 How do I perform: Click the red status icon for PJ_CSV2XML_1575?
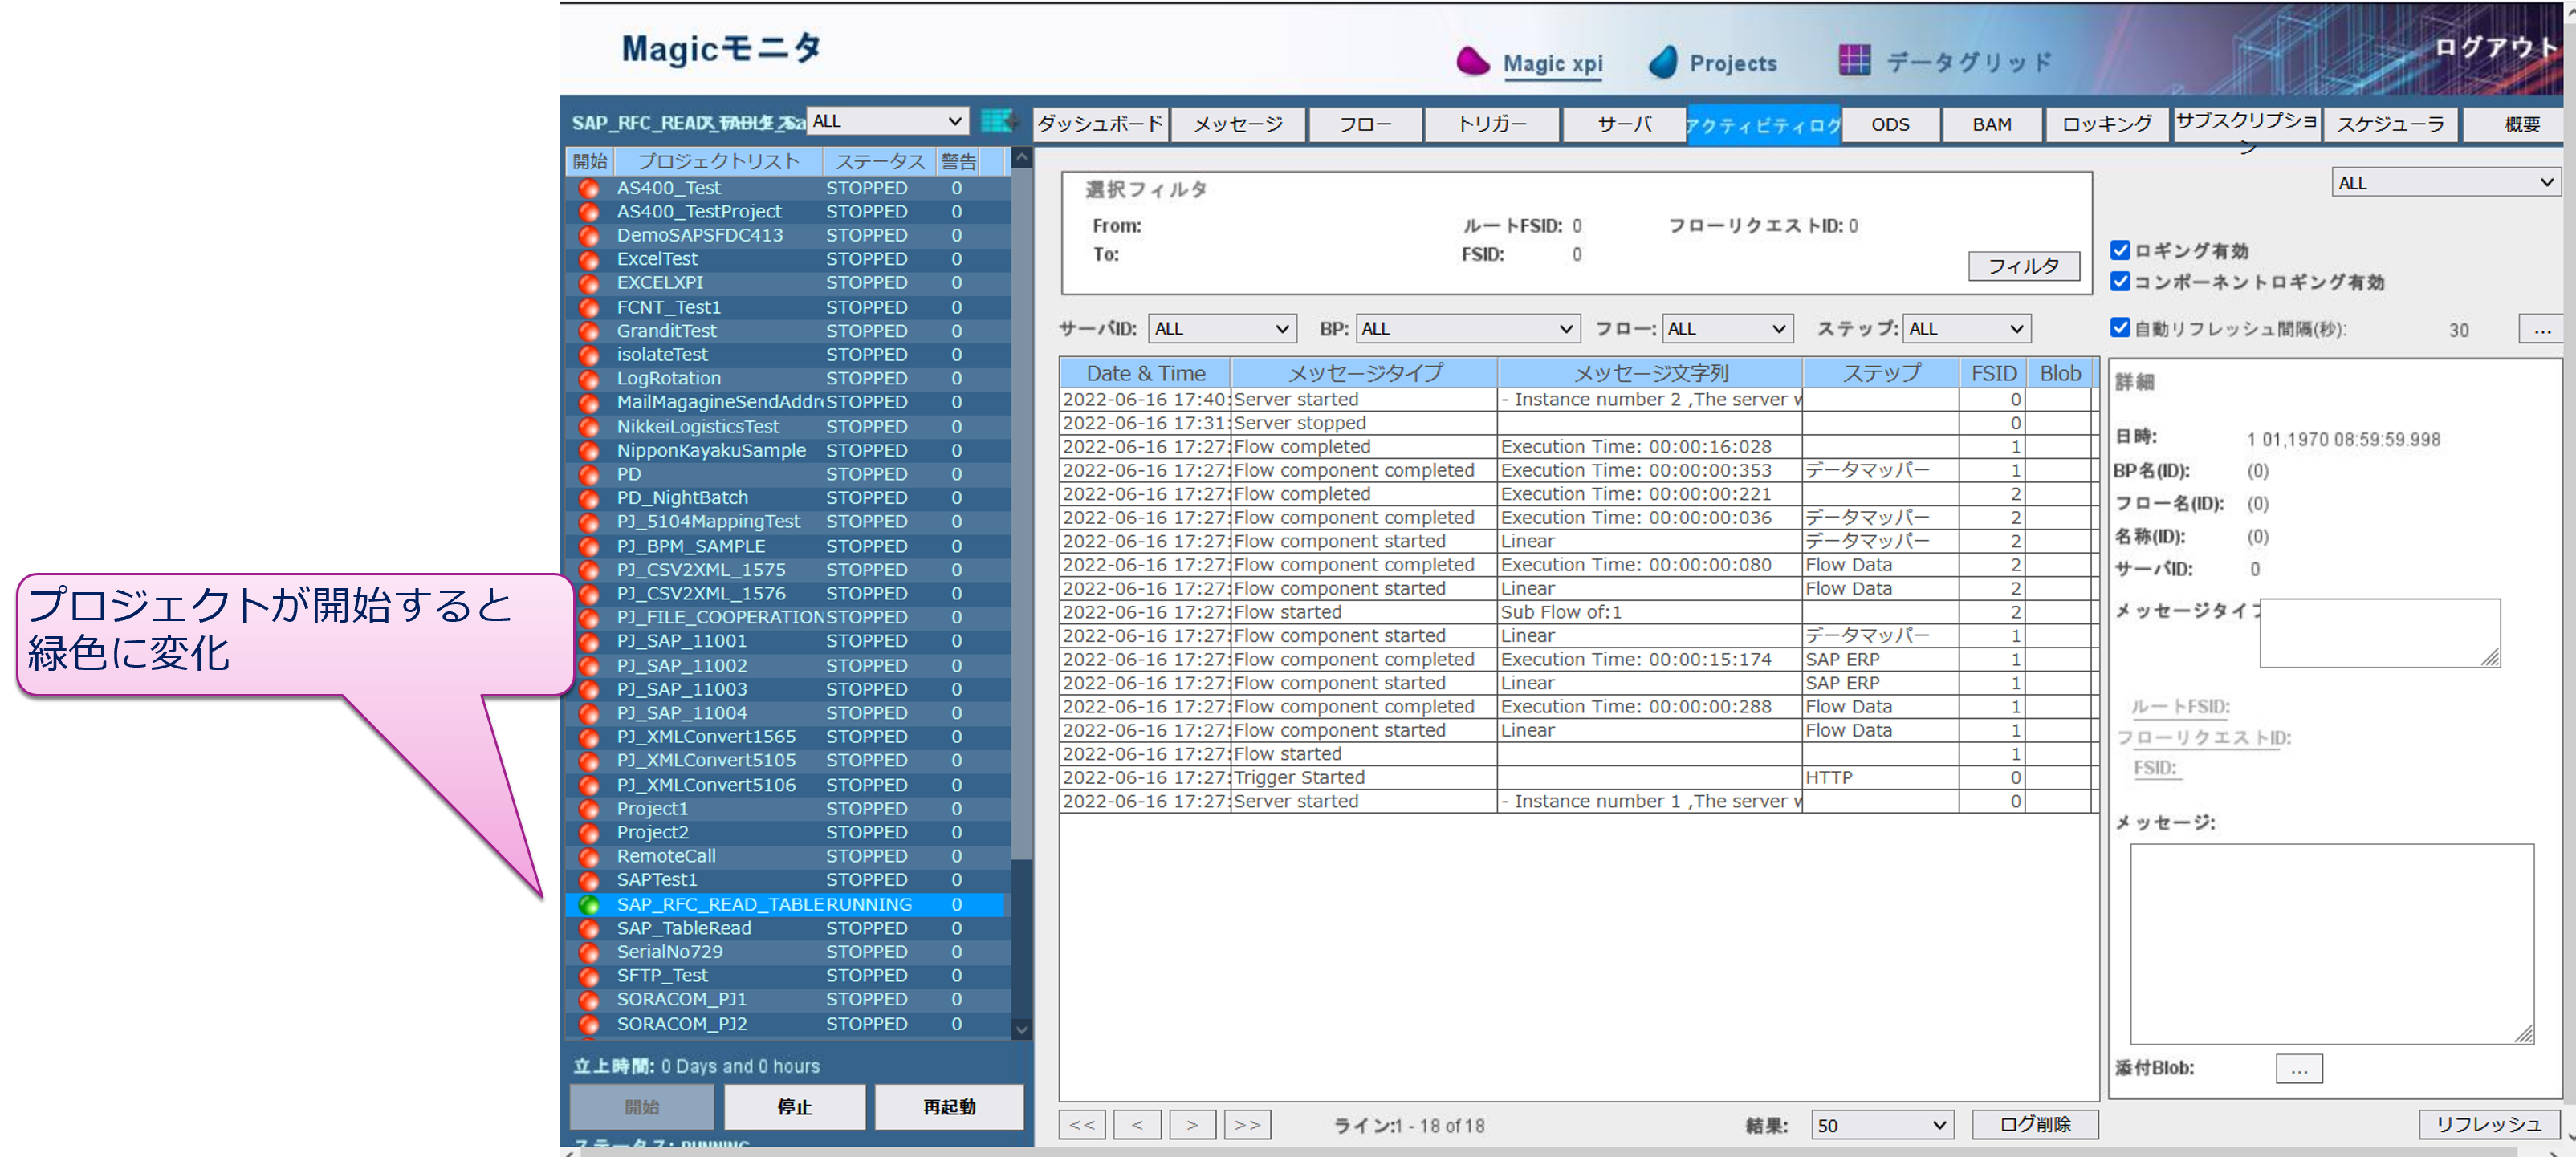coord(589,570)
